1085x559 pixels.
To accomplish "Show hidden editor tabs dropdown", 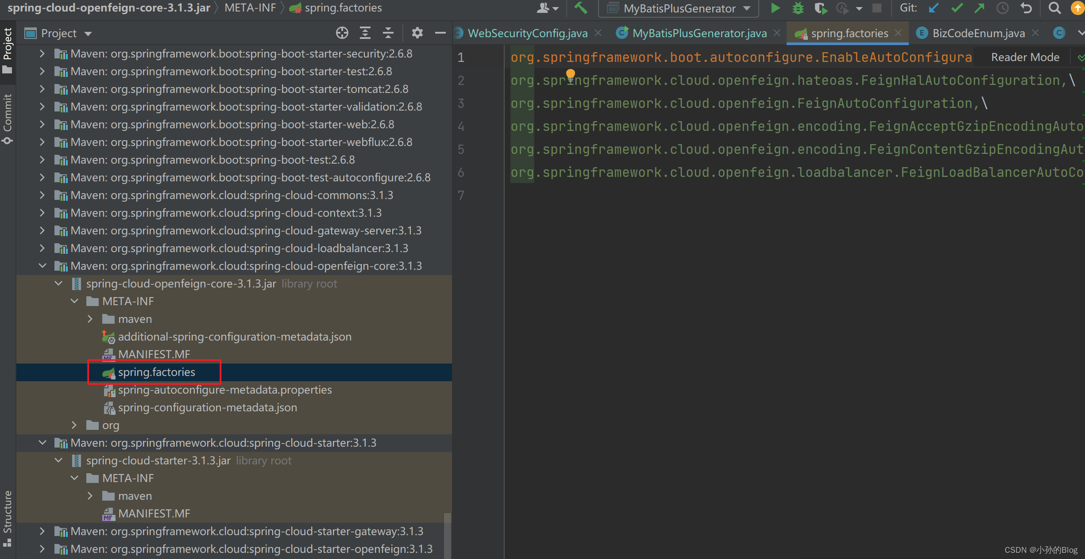I will pos(1081,33).
